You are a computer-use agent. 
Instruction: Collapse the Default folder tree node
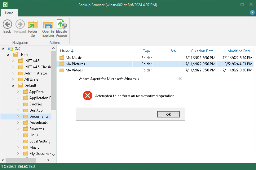click(13, 86)
